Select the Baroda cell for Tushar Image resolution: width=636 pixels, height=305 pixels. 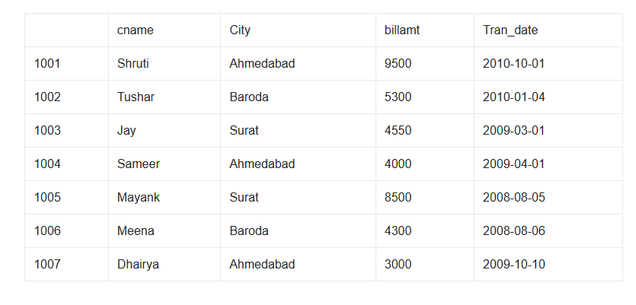click(249, 97)
